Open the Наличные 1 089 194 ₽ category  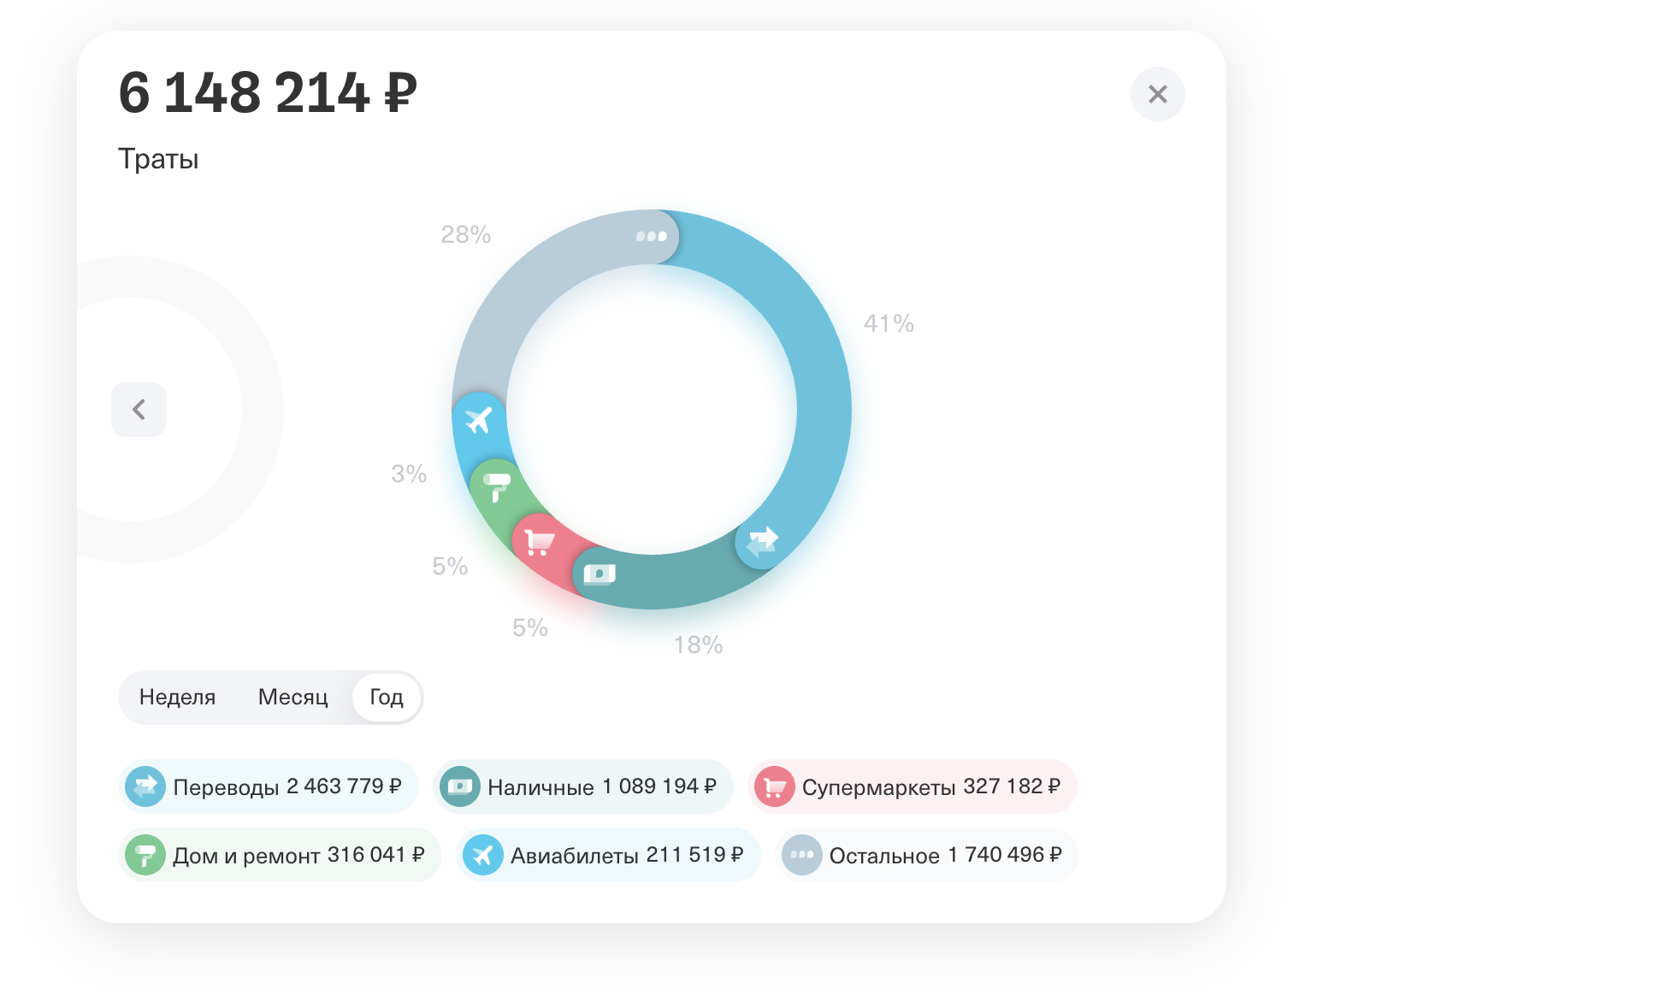pos(582,786)
